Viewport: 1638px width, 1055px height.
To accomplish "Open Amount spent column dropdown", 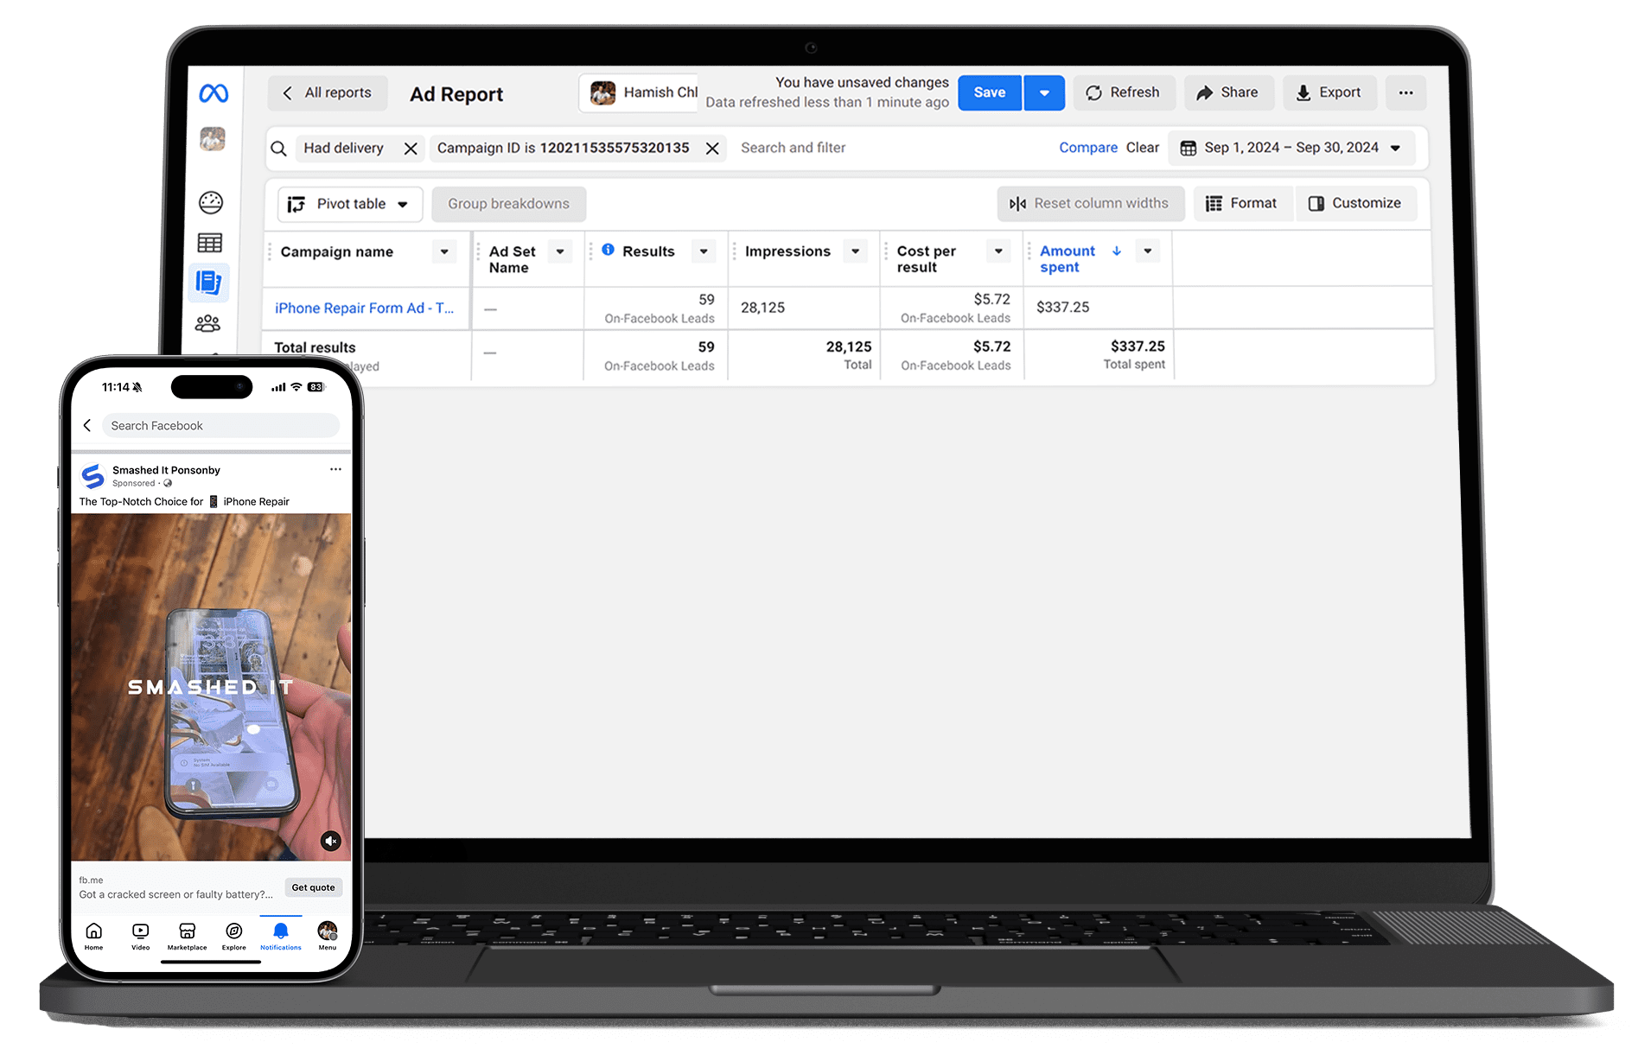I will pos(1148,251).
